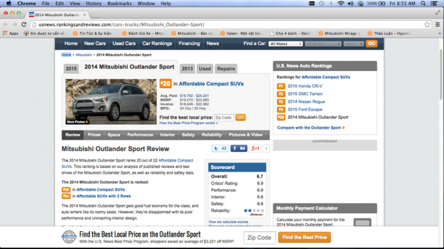The image size is (444, 249).
Task: Open Chrome hamburger menu icon
Action: pos(437,25)
